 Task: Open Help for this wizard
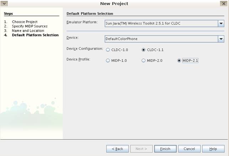(x=213, y=149)
